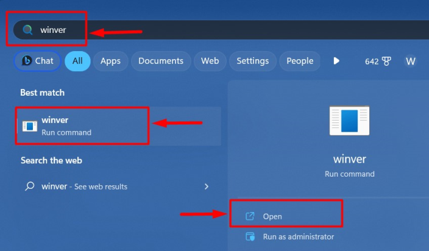Viewport: 429px width, 251px height.
Task: Click large winver icon in preview pane
Action: coord(349,121)
